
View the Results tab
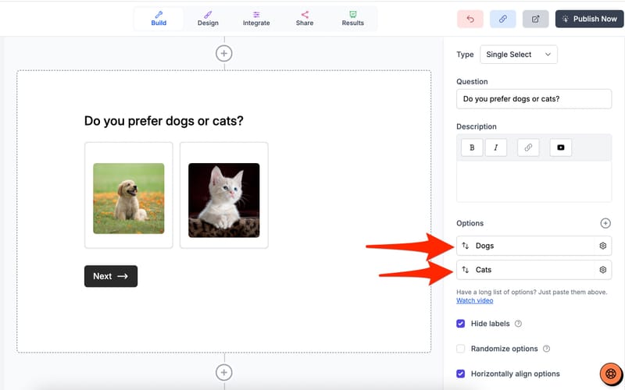pos(353,19)
